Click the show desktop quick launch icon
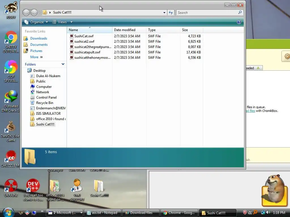The image size is (290, 217). point(34,213)
